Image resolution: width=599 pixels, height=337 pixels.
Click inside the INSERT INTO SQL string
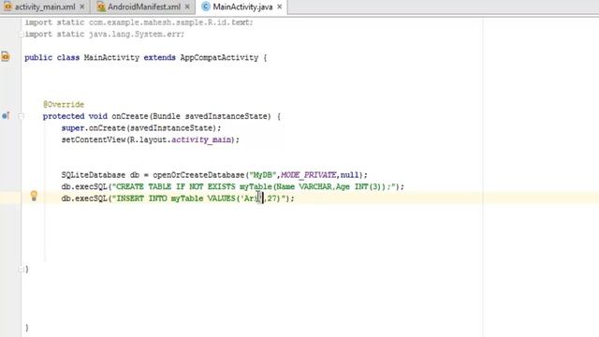[x=198, y=198]
